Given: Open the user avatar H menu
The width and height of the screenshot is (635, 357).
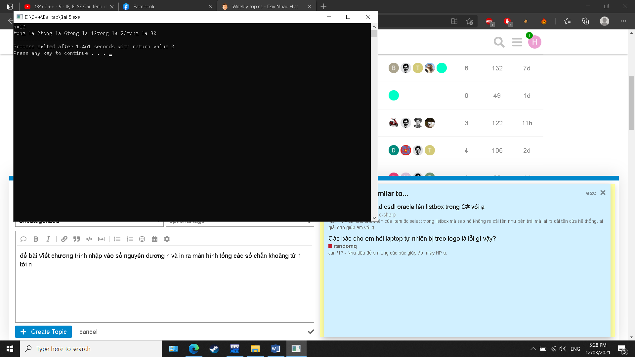Looking at the screenshot, I should (x=534, y=42).
